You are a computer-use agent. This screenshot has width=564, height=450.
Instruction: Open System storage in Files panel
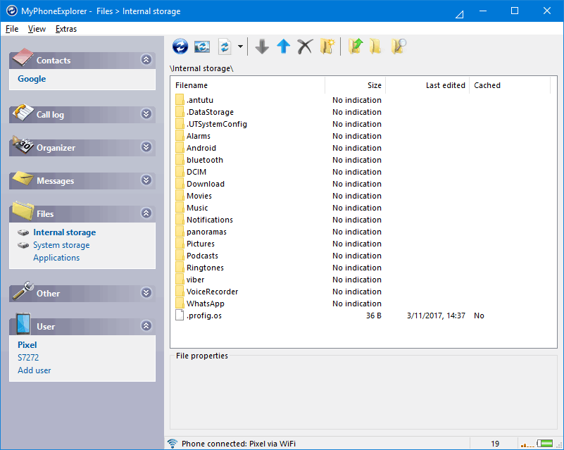point(61,245)
